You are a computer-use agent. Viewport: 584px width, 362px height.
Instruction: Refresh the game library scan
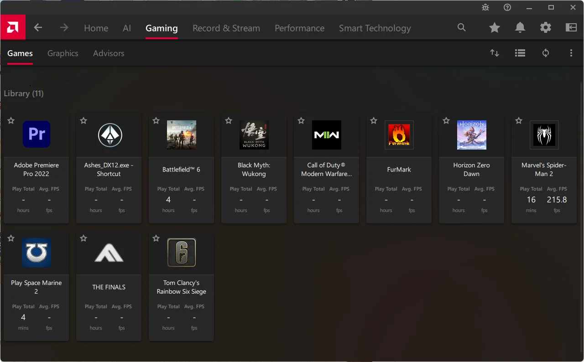pos(546,53)
